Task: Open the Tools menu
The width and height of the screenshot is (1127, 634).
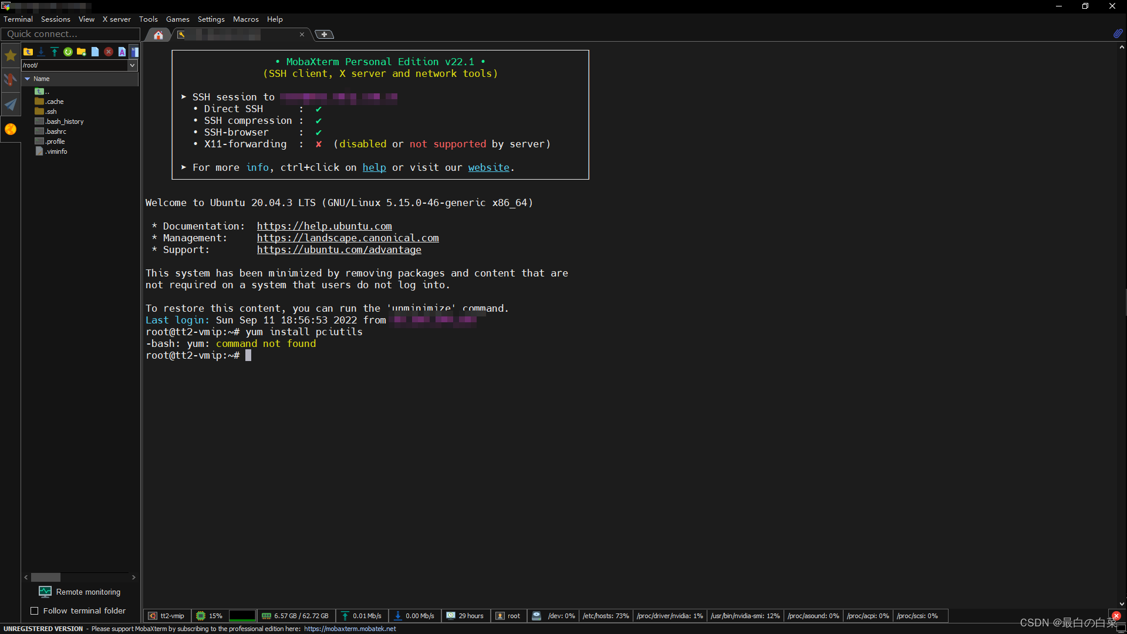Action: coord(149,19)
